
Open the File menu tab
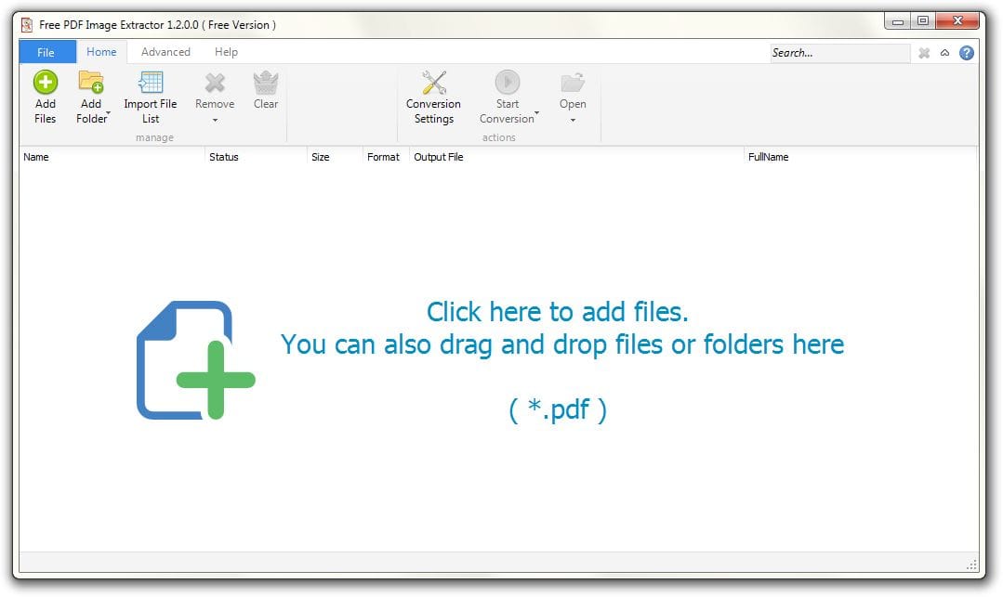46,52
